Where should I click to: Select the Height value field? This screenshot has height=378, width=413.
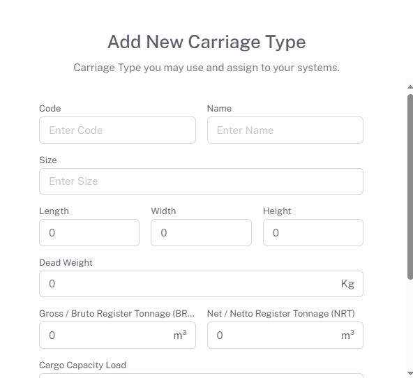click(x=313, y=233)
